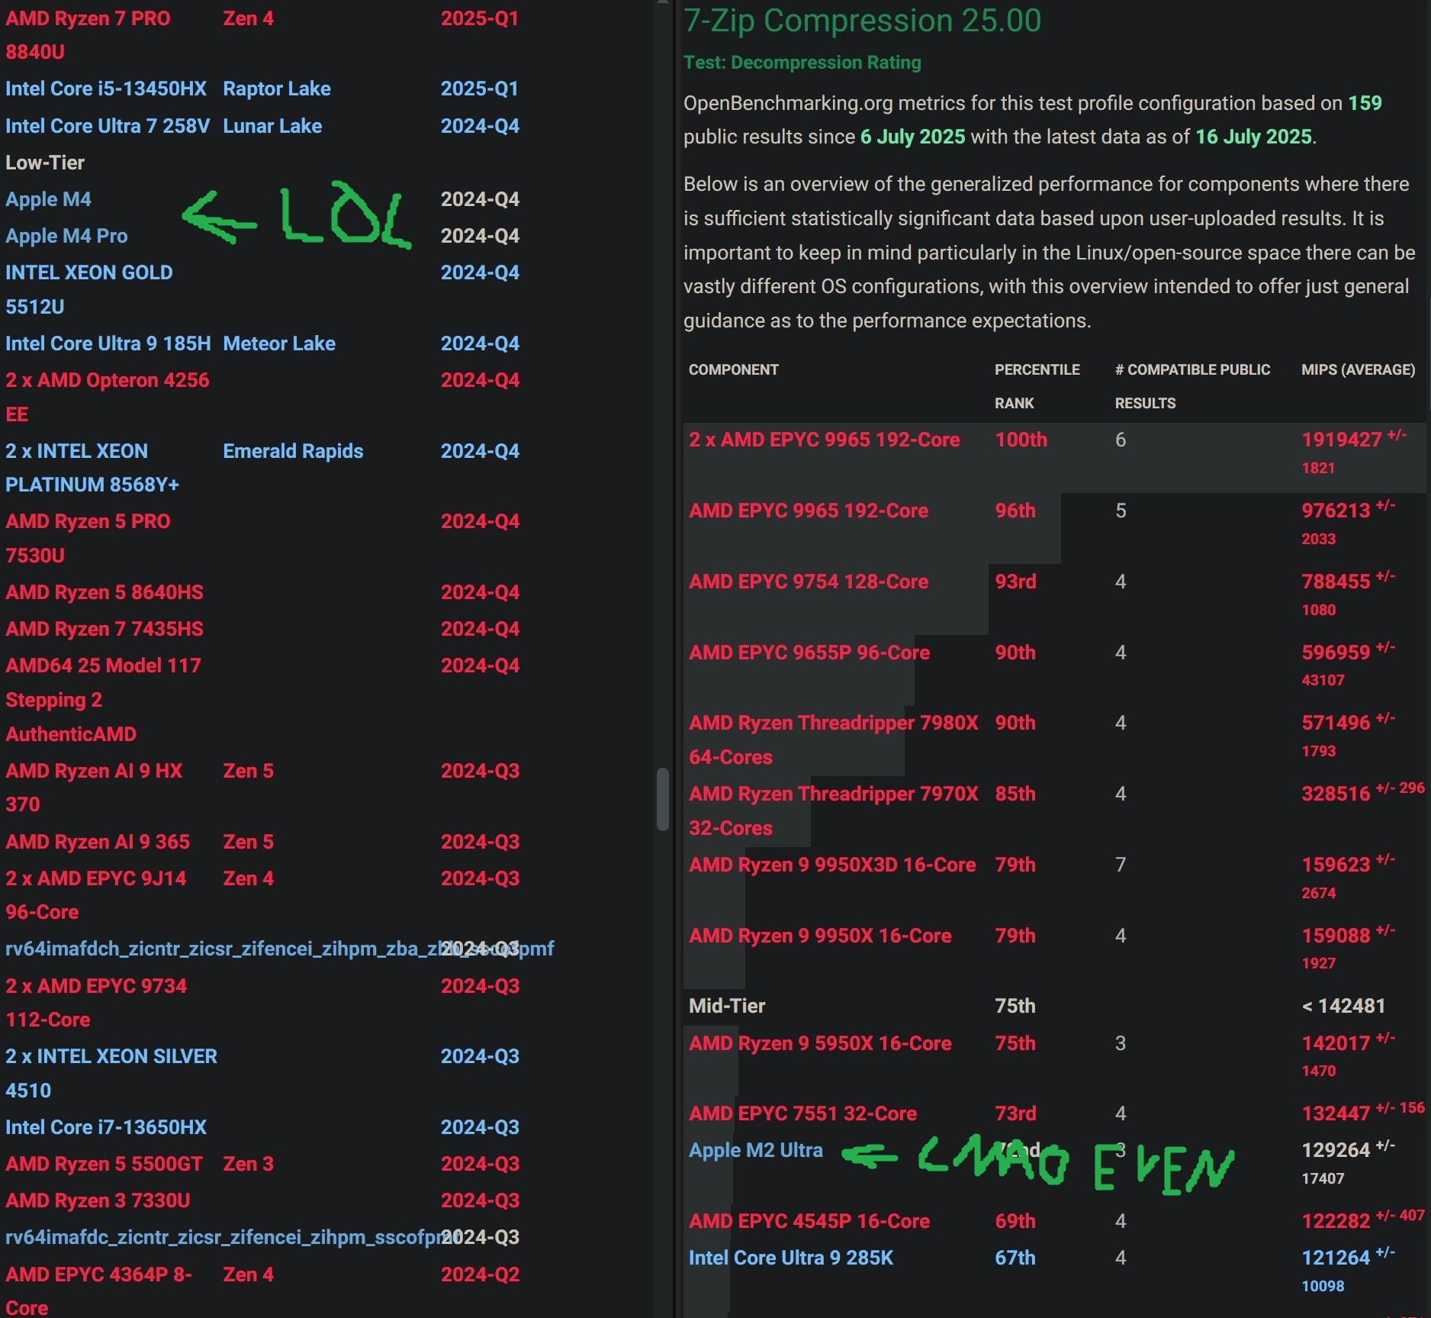
Task: Click COMPONENT column header
Action: click(734, 369)
